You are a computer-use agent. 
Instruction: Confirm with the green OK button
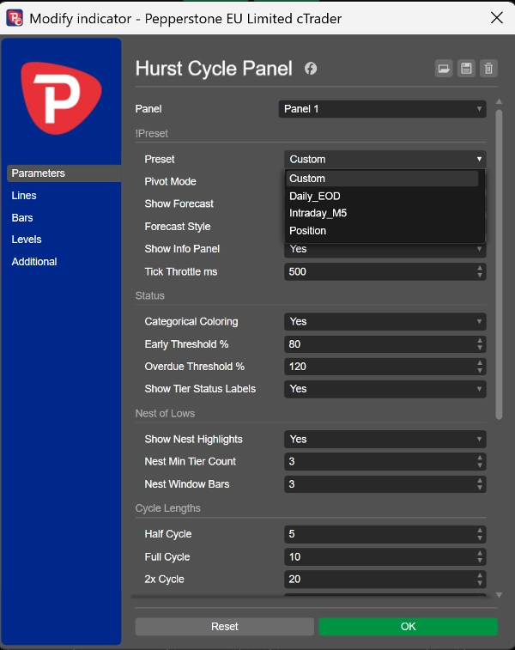click(408, 626)
